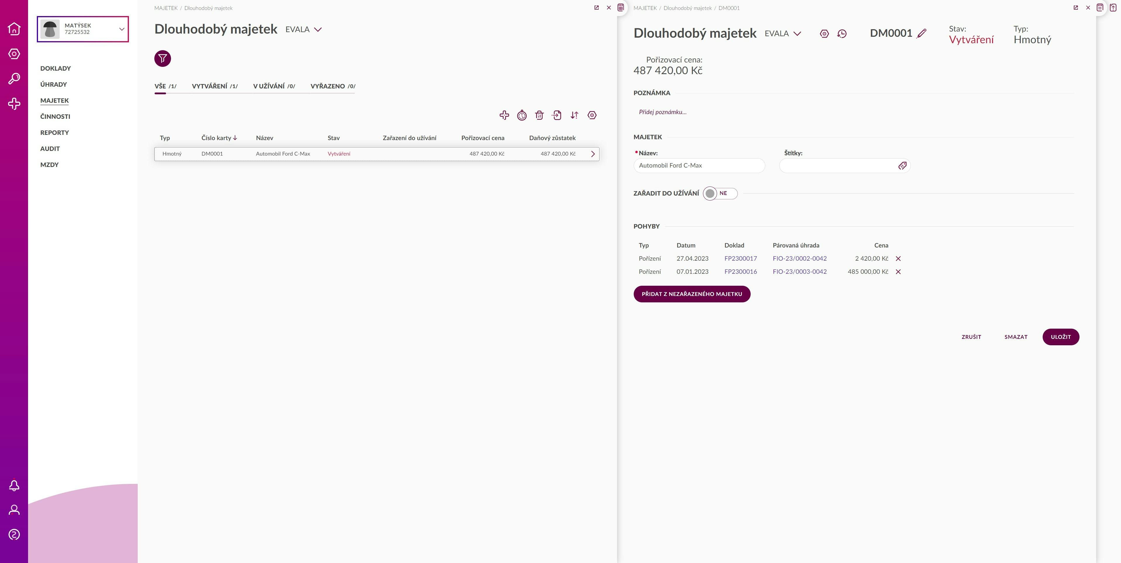The width and height of the screenshot is (1121, 563).
Task: Expand the MATÝSEK company selector
Action: [x=83, y=29]
